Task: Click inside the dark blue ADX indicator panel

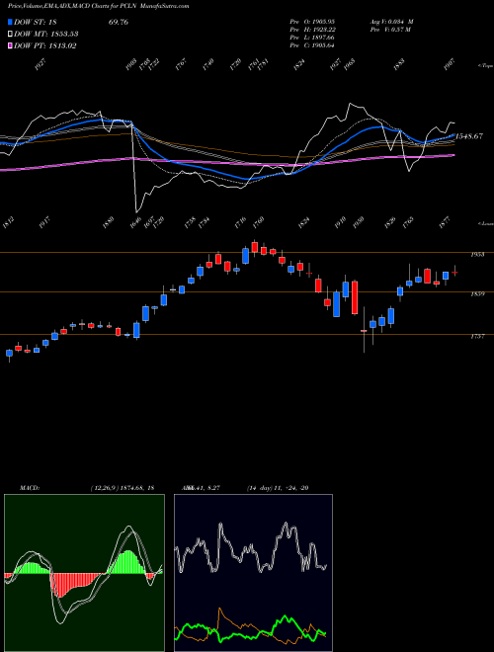Action: pos(253,573)
